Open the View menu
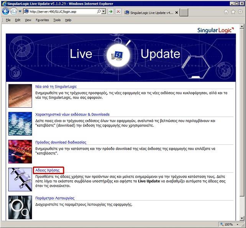This screenshot has width=246, height=228. coord(28,20)
